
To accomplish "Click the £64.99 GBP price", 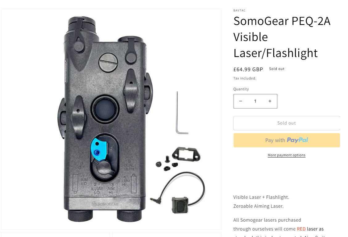I will [248, 69].
